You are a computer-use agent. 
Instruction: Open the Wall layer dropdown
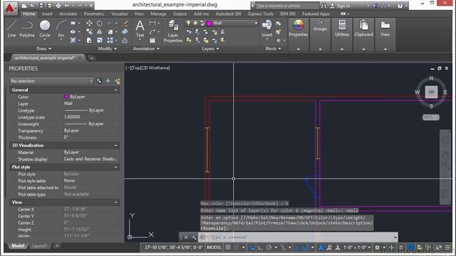[x=222, y=23]
